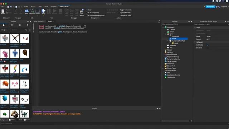Switch to the MODEL ribbon tab
Image resolution: width=229 pixels, height=129 pixels.
click(x=33, y=6)
